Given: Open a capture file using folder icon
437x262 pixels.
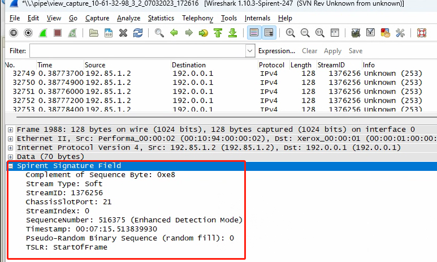Looking at the screenshot, I should tap(95, 33).
